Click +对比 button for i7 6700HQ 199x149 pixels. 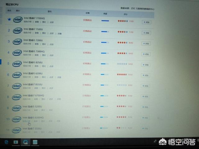click(x=145, y=97)
